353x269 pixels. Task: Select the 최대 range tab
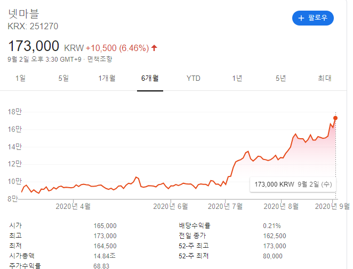coord(324,78)
